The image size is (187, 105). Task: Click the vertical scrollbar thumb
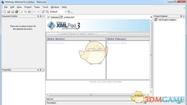click(x=151, y=55)
